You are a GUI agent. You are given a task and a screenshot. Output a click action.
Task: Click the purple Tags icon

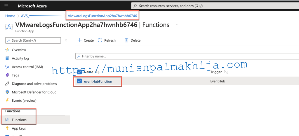pos(7,75)
